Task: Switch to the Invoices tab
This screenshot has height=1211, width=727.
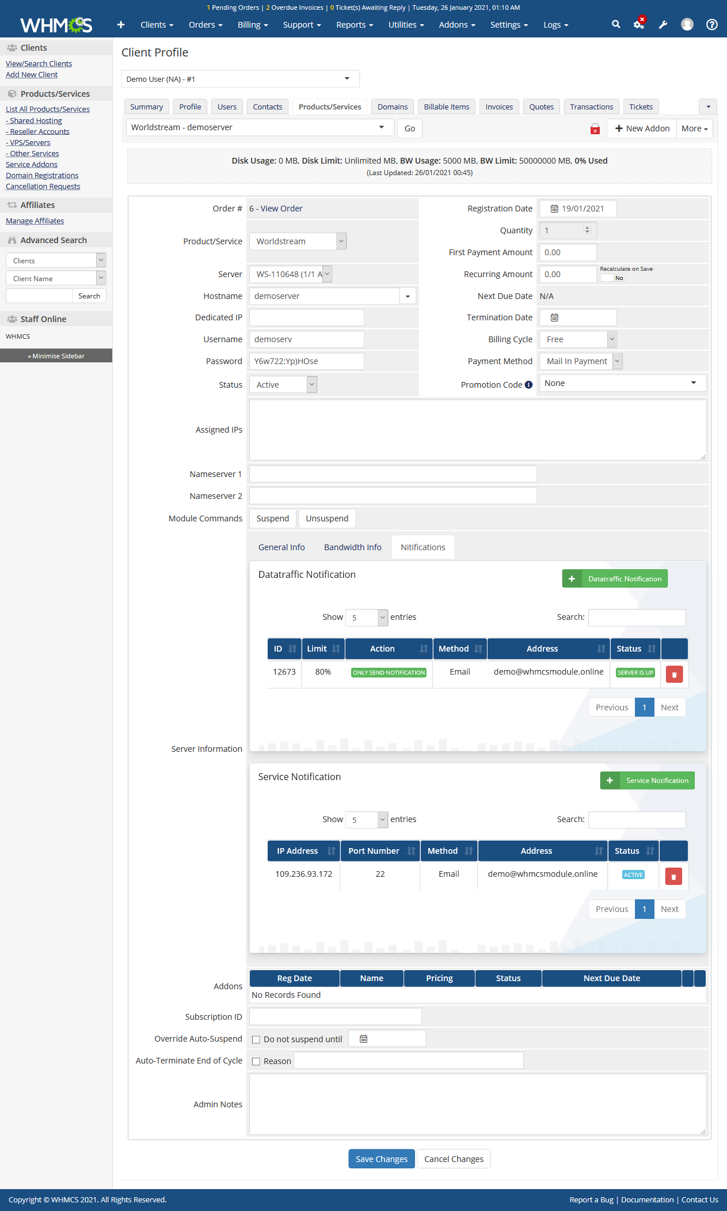Action: [x=499, y=107]
